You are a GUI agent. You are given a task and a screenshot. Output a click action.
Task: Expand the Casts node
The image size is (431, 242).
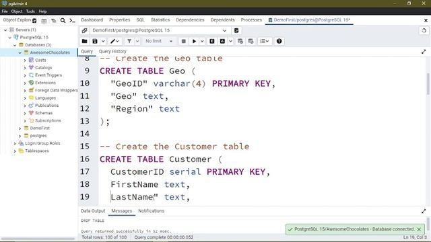(x=25, y=60)
